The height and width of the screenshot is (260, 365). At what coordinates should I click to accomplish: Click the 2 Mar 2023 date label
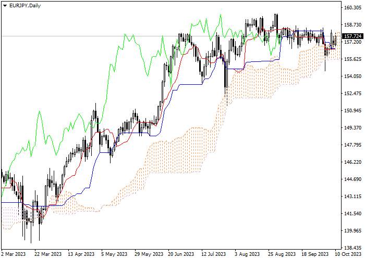coord(13,254)
